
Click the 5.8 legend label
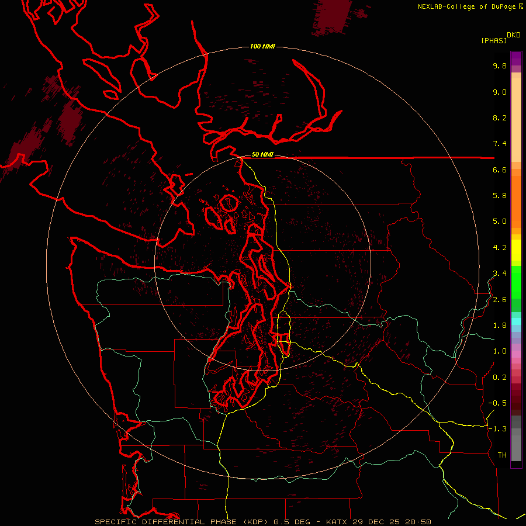coord(500,196)
